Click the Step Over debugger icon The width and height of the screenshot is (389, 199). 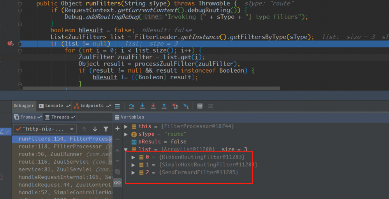[x=131, y=106]
